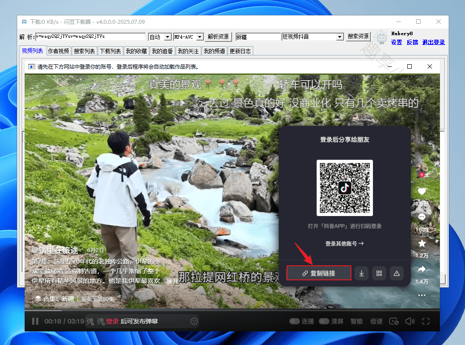This screenshot has height=345, width=465.
Task: Expand the description with 展开
Action: [172, 281]
